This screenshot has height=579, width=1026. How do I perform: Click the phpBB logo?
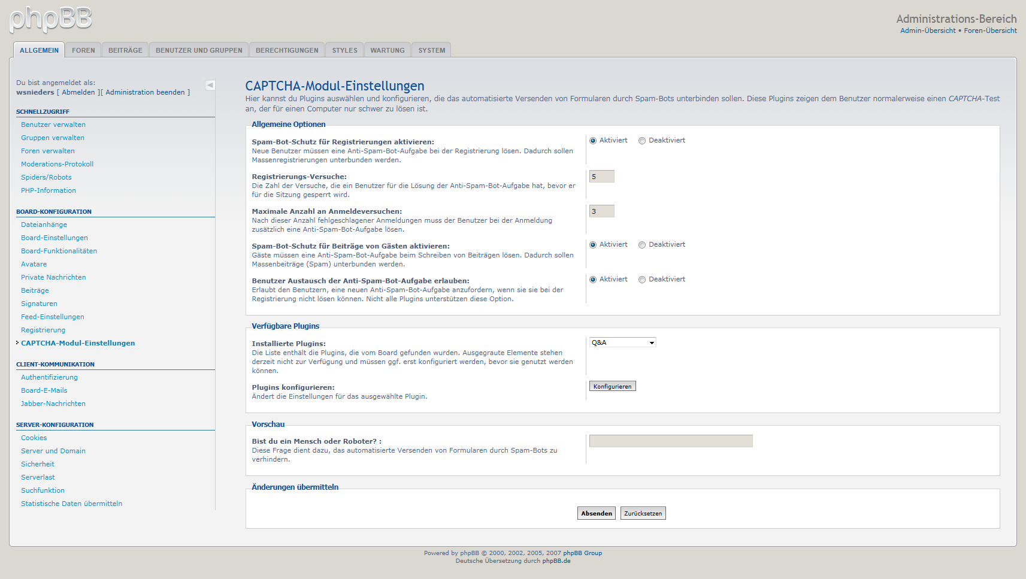[51, 19]
